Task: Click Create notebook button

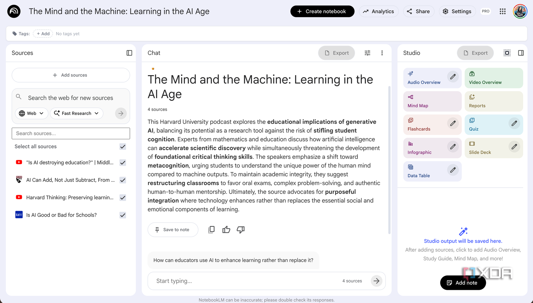Action: coord(322,11)
